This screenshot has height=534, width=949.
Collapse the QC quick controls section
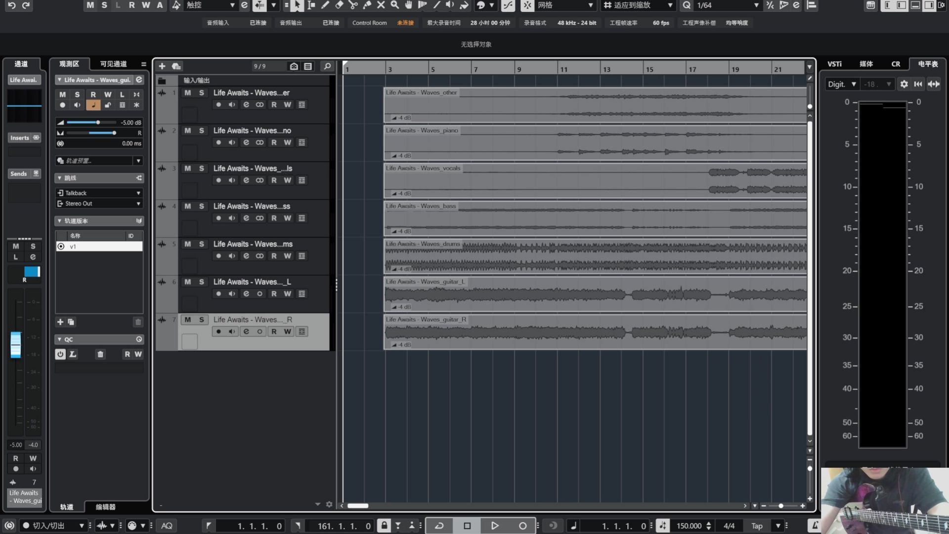pyautogui.click(x=59, y=340)
